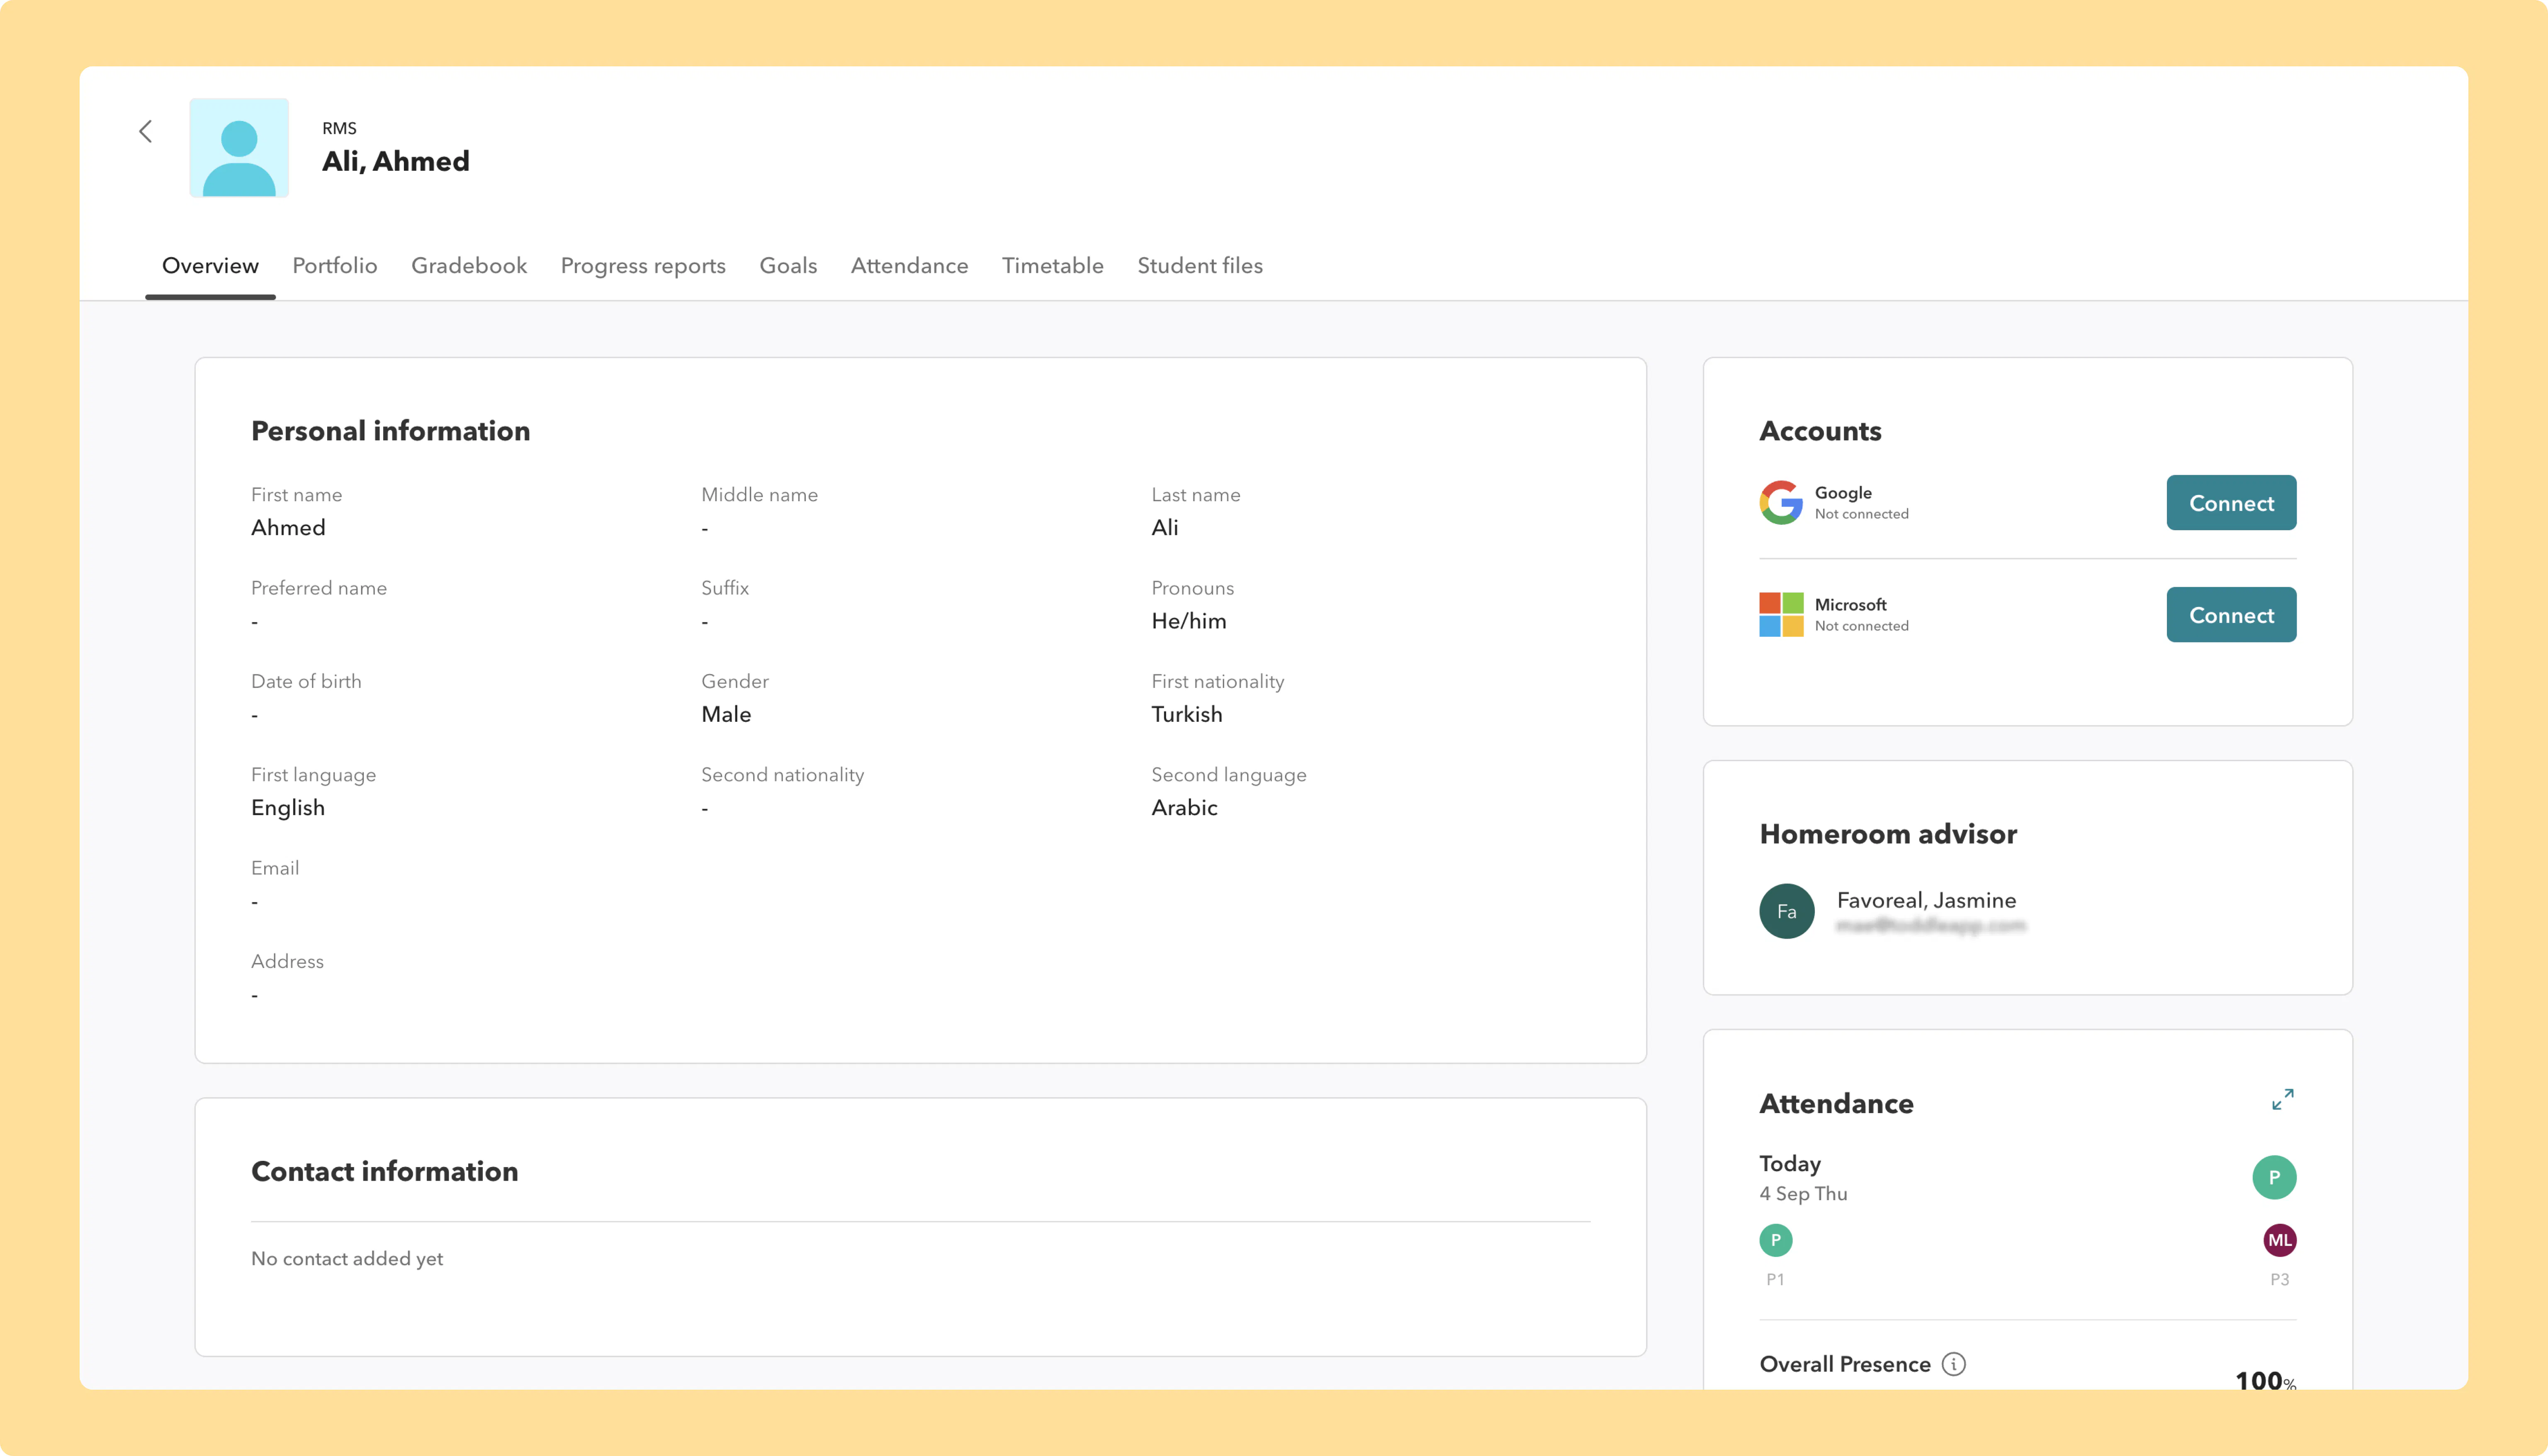Screen dimensions: 2548x1456
Task: Click the Accounts heading
Action: coord(1820,431)
